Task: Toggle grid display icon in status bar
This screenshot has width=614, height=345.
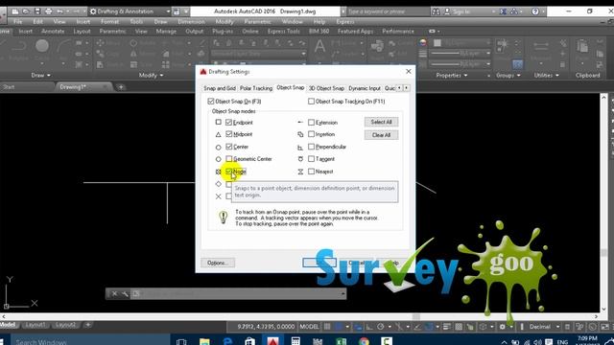Action: [x=327, y=327]
